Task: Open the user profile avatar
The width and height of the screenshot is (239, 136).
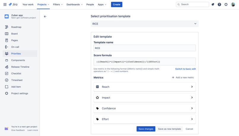Action: [x=233, y=4]
